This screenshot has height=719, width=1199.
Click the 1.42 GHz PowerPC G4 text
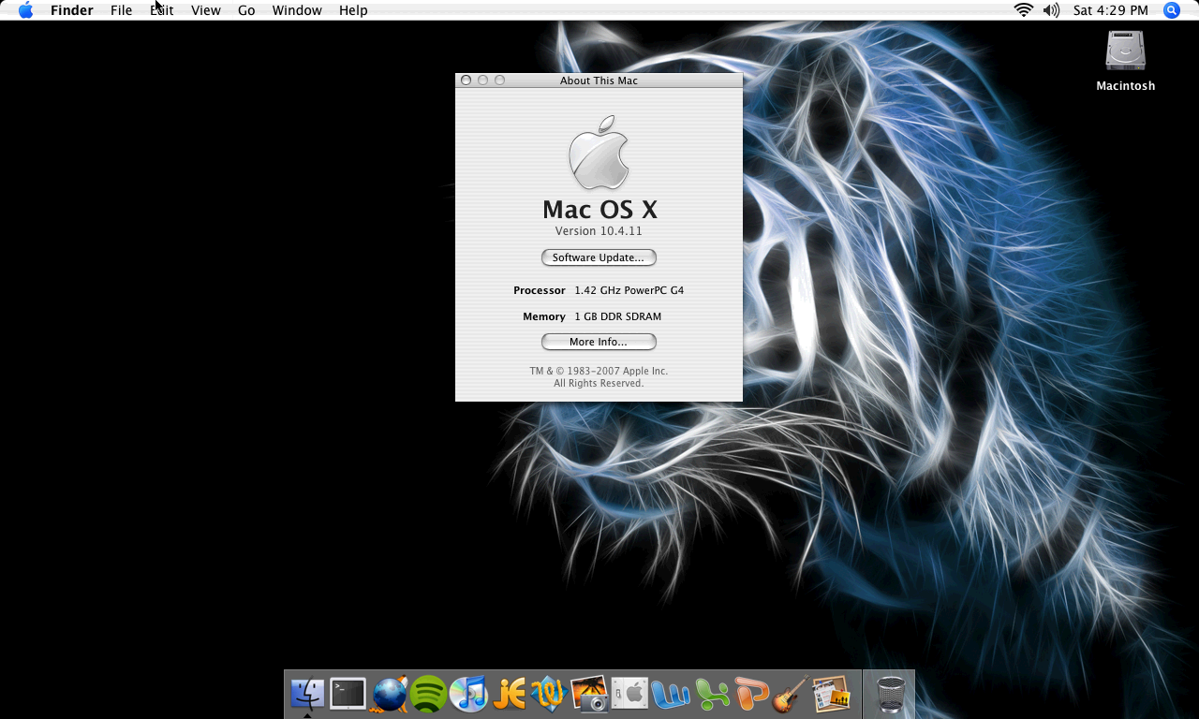point(629,290)
